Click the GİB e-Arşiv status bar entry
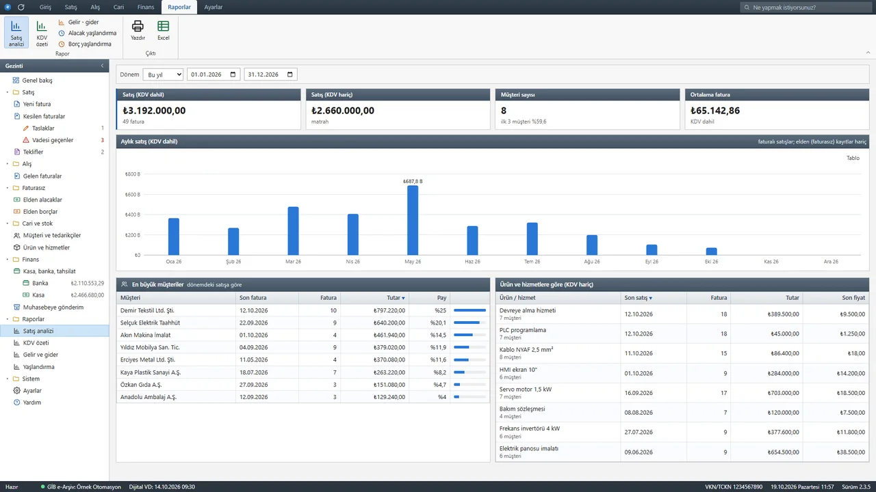Screen dimensions: 876x492 coord(81,487)
